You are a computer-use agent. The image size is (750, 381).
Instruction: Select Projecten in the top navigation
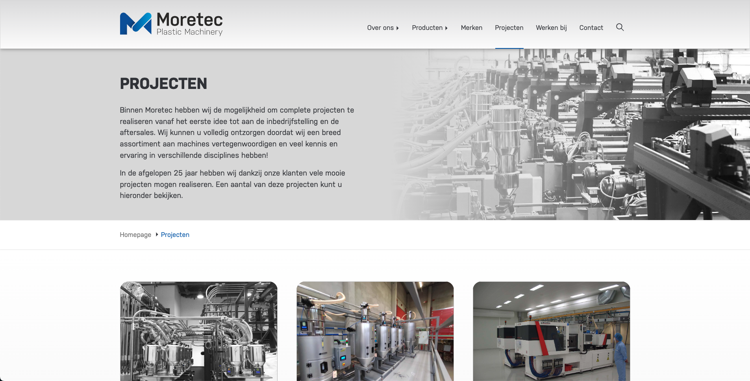(509, 28)
